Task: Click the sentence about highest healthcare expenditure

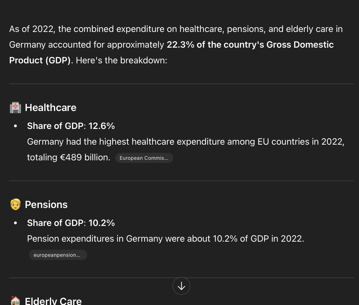Action: (185, 142)
